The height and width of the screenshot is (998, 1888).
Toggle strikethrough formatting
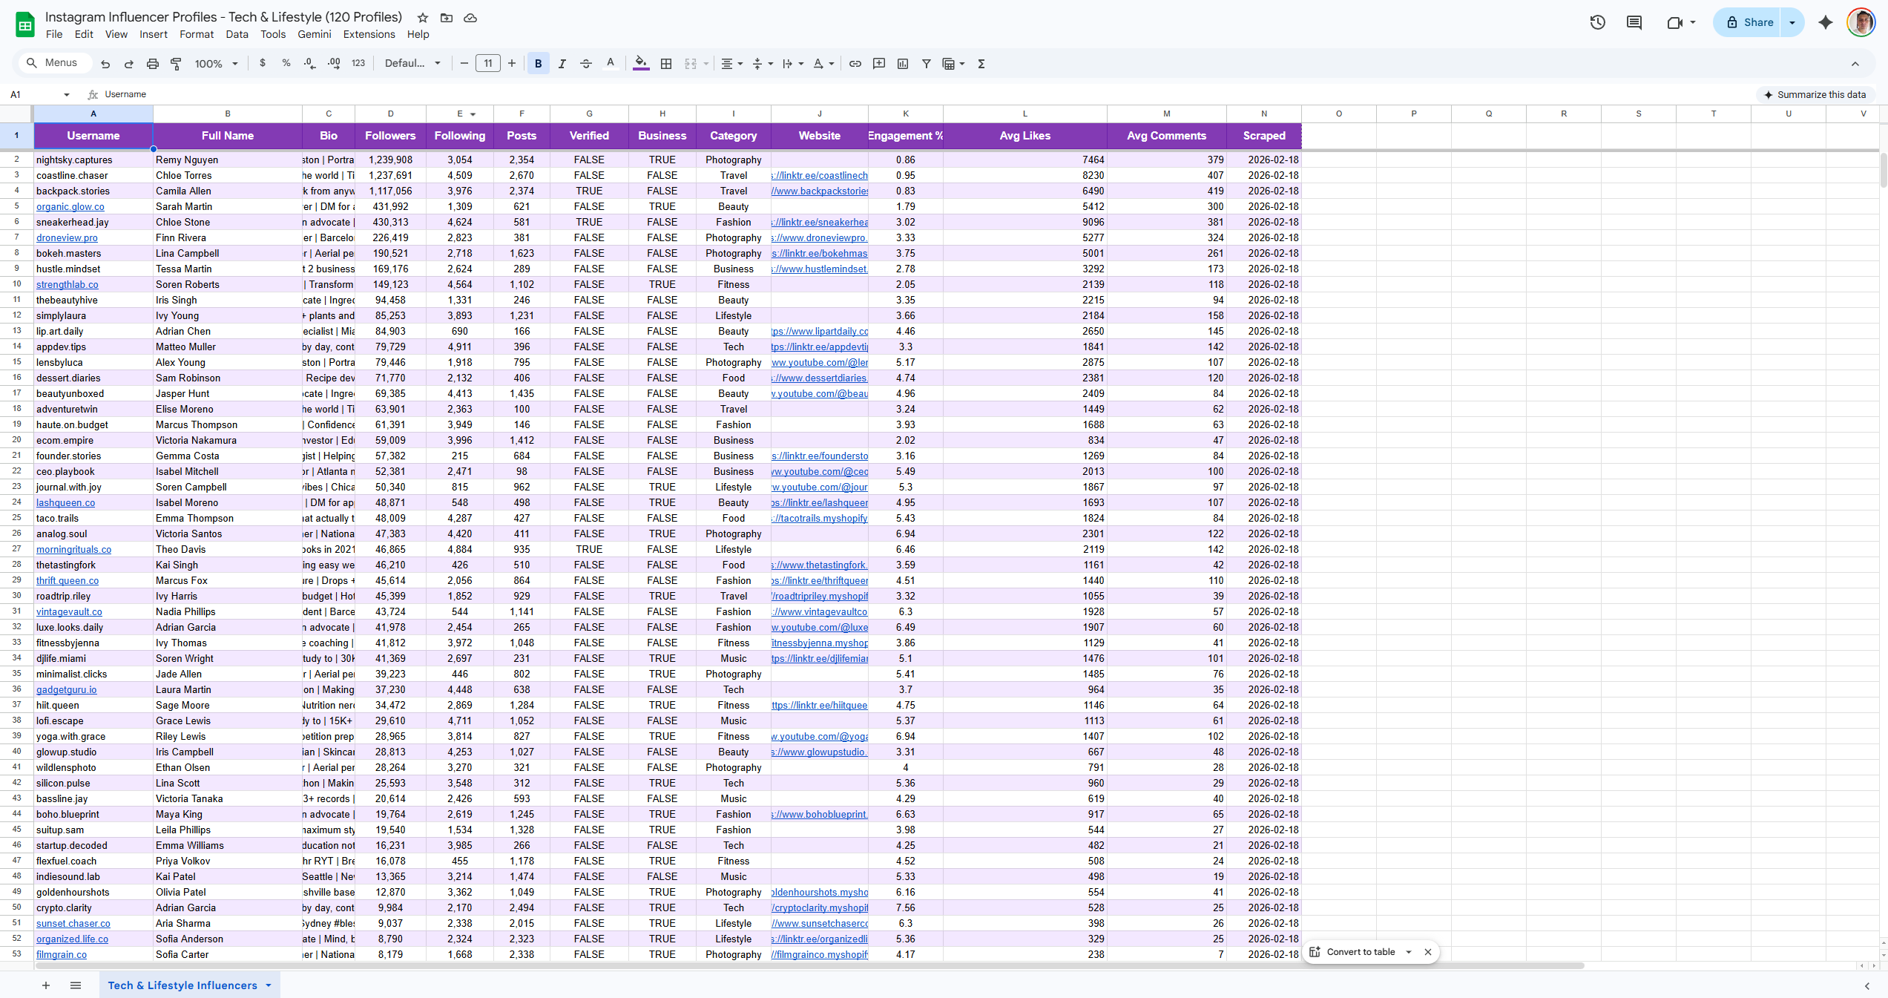[586, 63]
